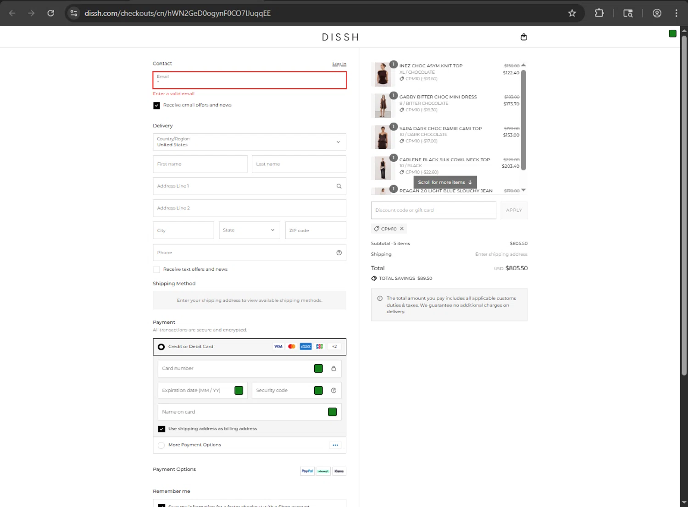Open the Country/Region dropdown
This screenshot has width=688, height=507.
(250, 142)
